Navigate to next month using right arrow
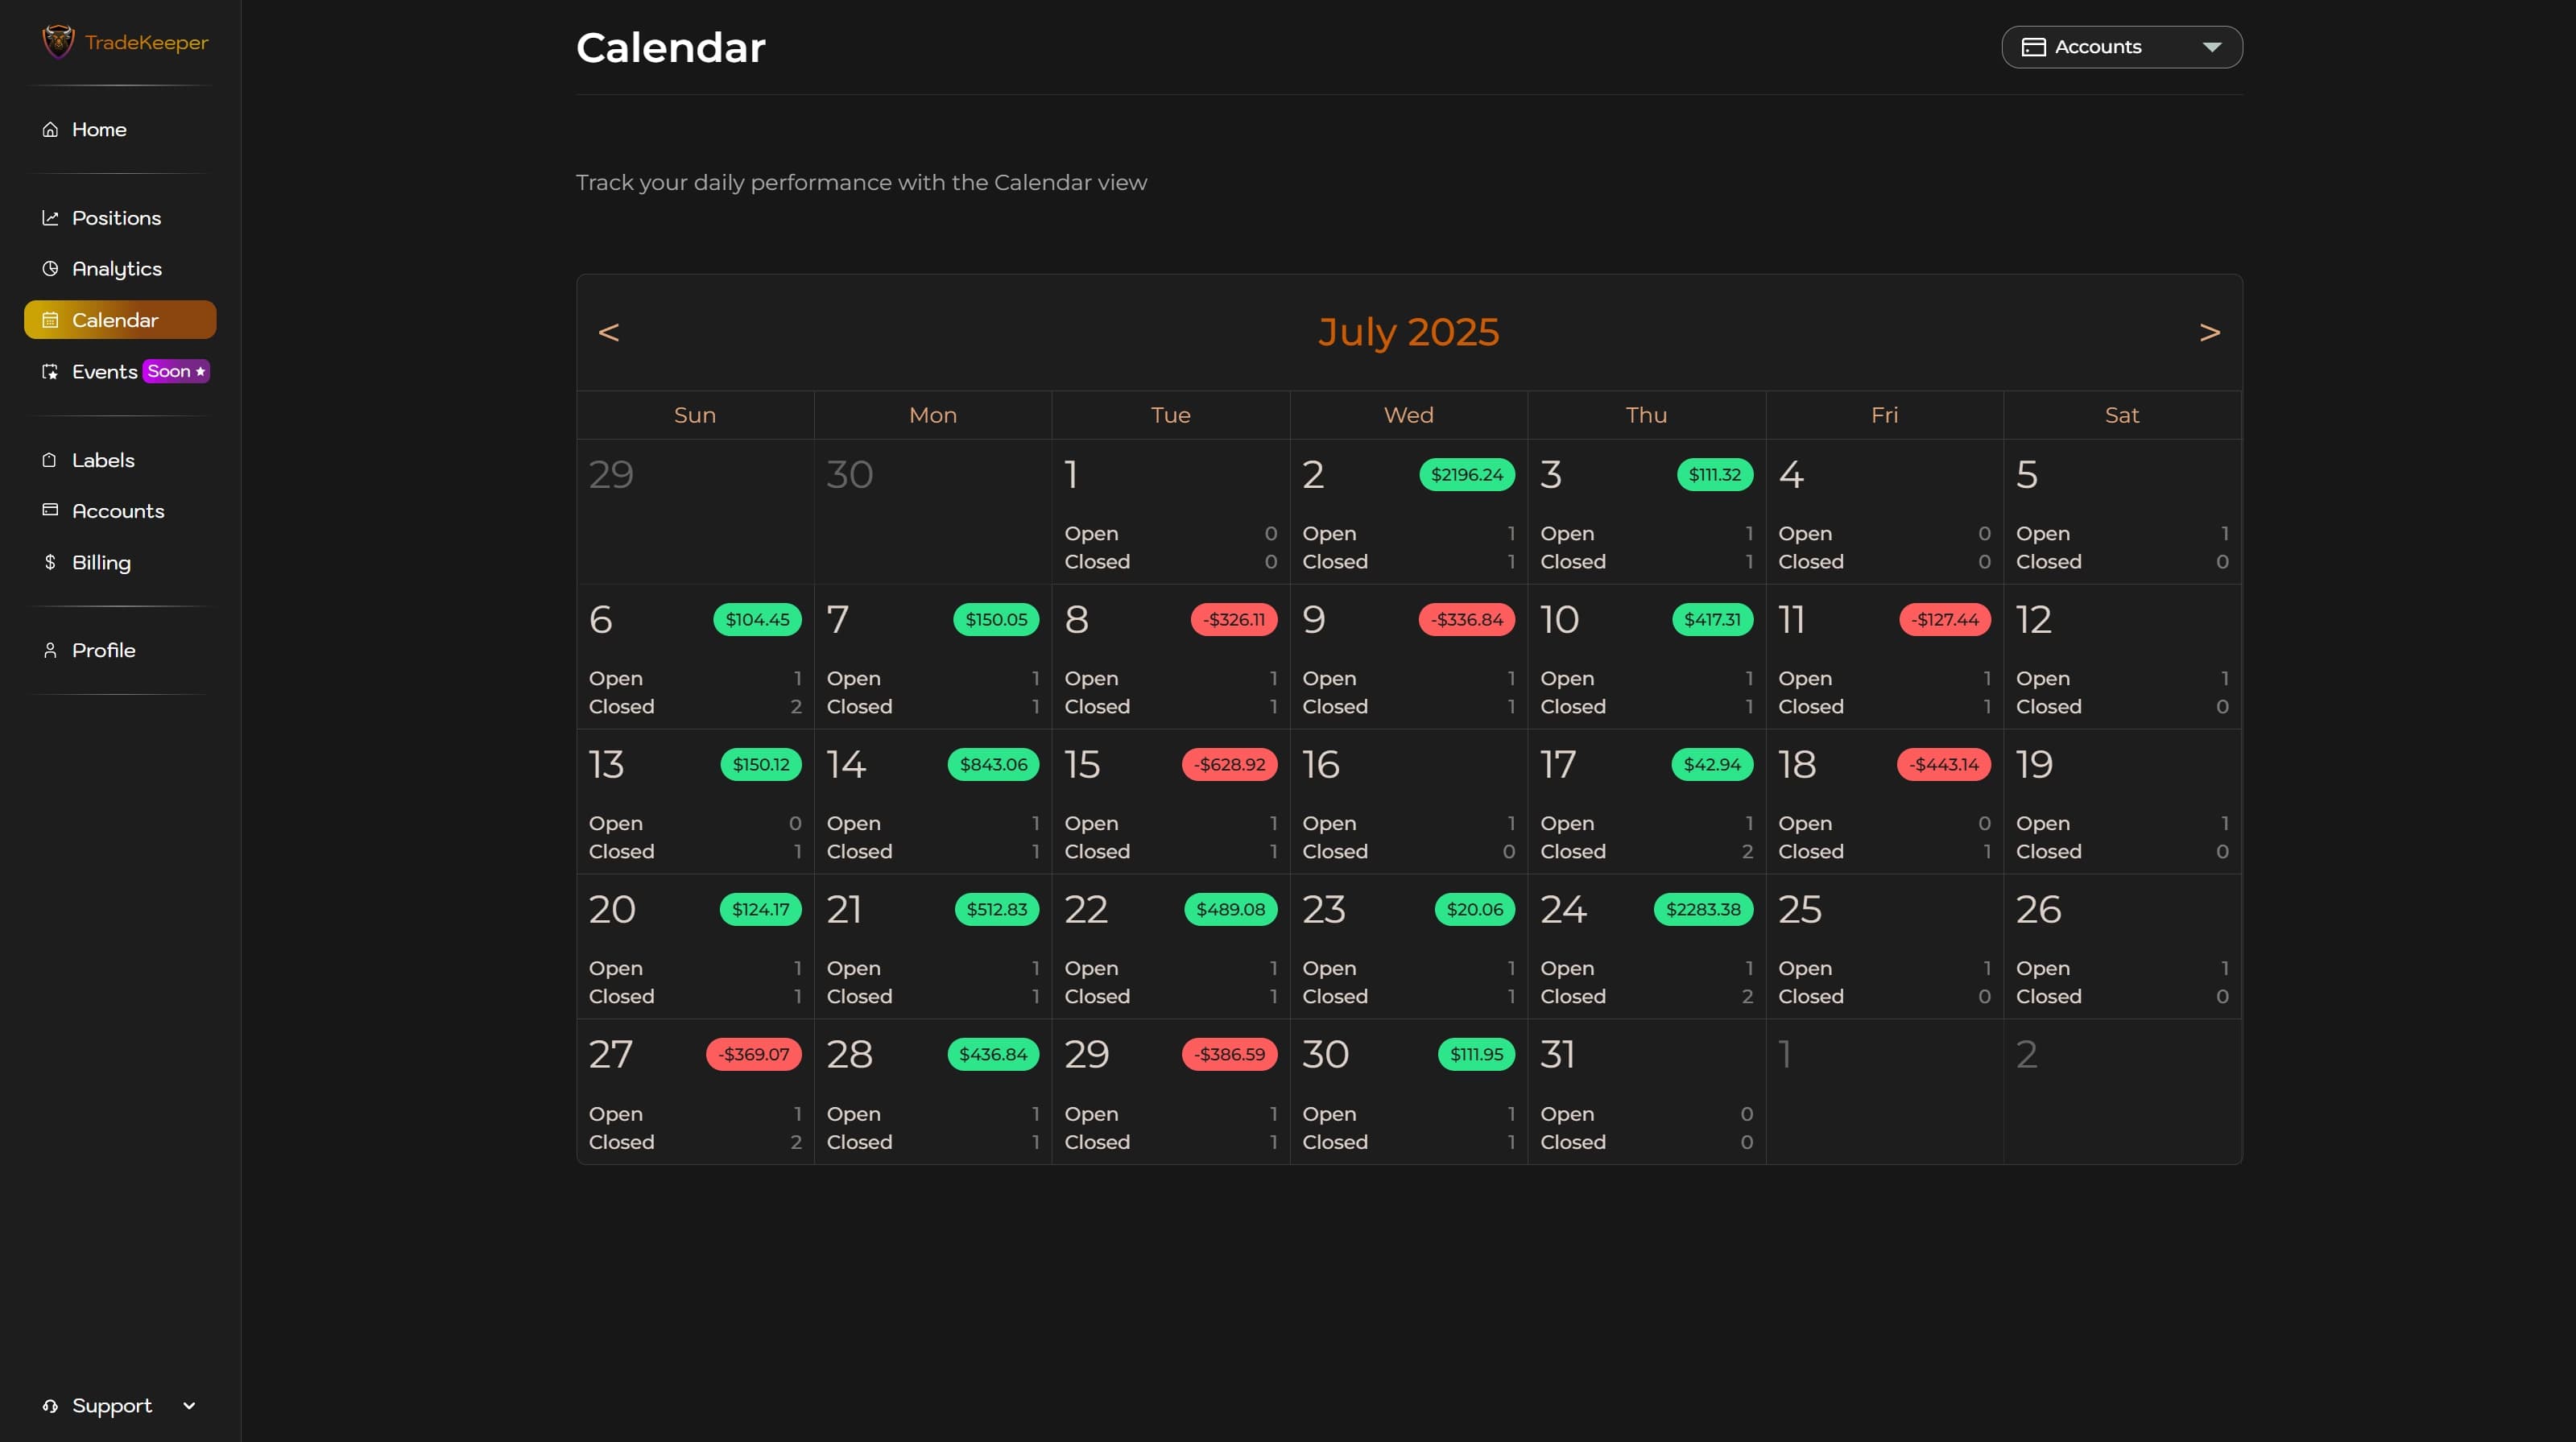The height and width of the screenshot is (1442, 2576). 2210,332
